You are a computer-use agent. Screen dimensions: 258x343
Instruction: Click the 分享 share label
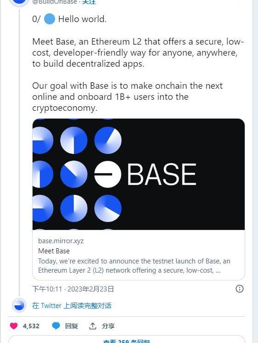[x=108, y=326]
